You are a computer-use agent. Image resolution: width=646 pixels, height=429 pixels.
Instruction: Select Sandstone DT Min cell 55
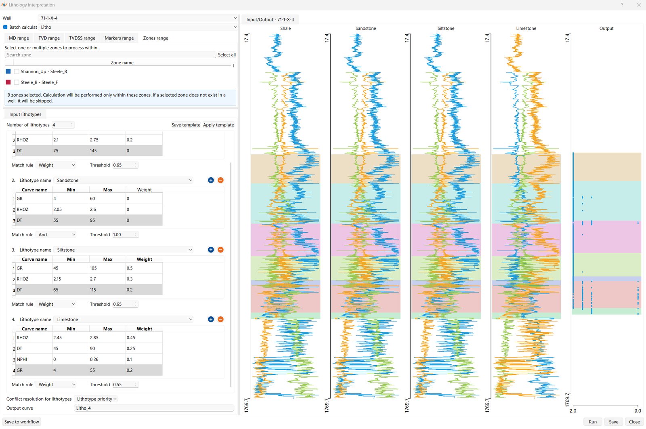pyautogui.click(x=71, y=221)
